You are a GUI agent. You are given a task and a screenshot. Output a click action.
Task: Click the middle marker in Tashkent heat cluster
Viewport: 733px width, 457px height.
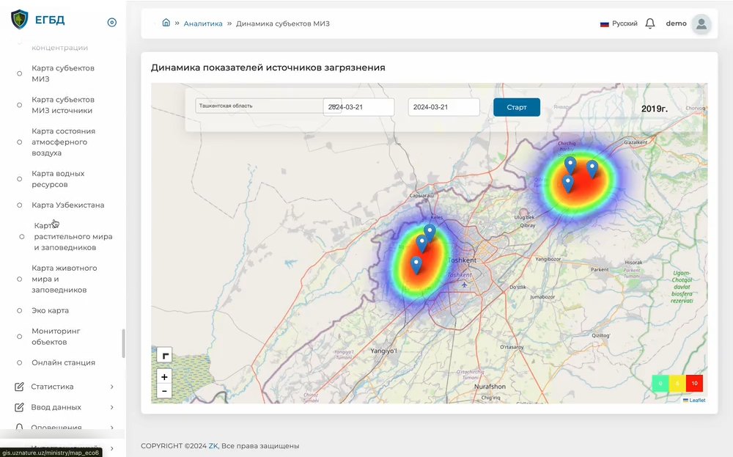421,244
